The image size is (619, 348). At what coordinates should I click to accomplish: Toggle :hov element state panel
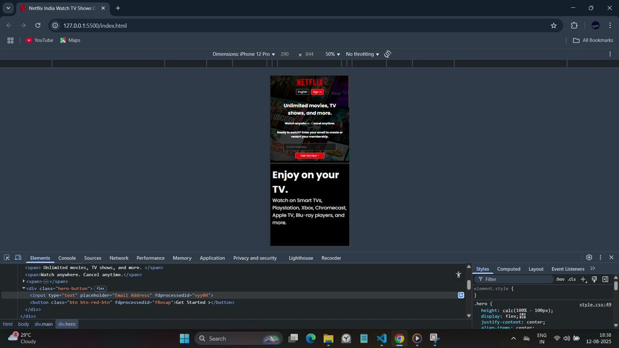560,279
